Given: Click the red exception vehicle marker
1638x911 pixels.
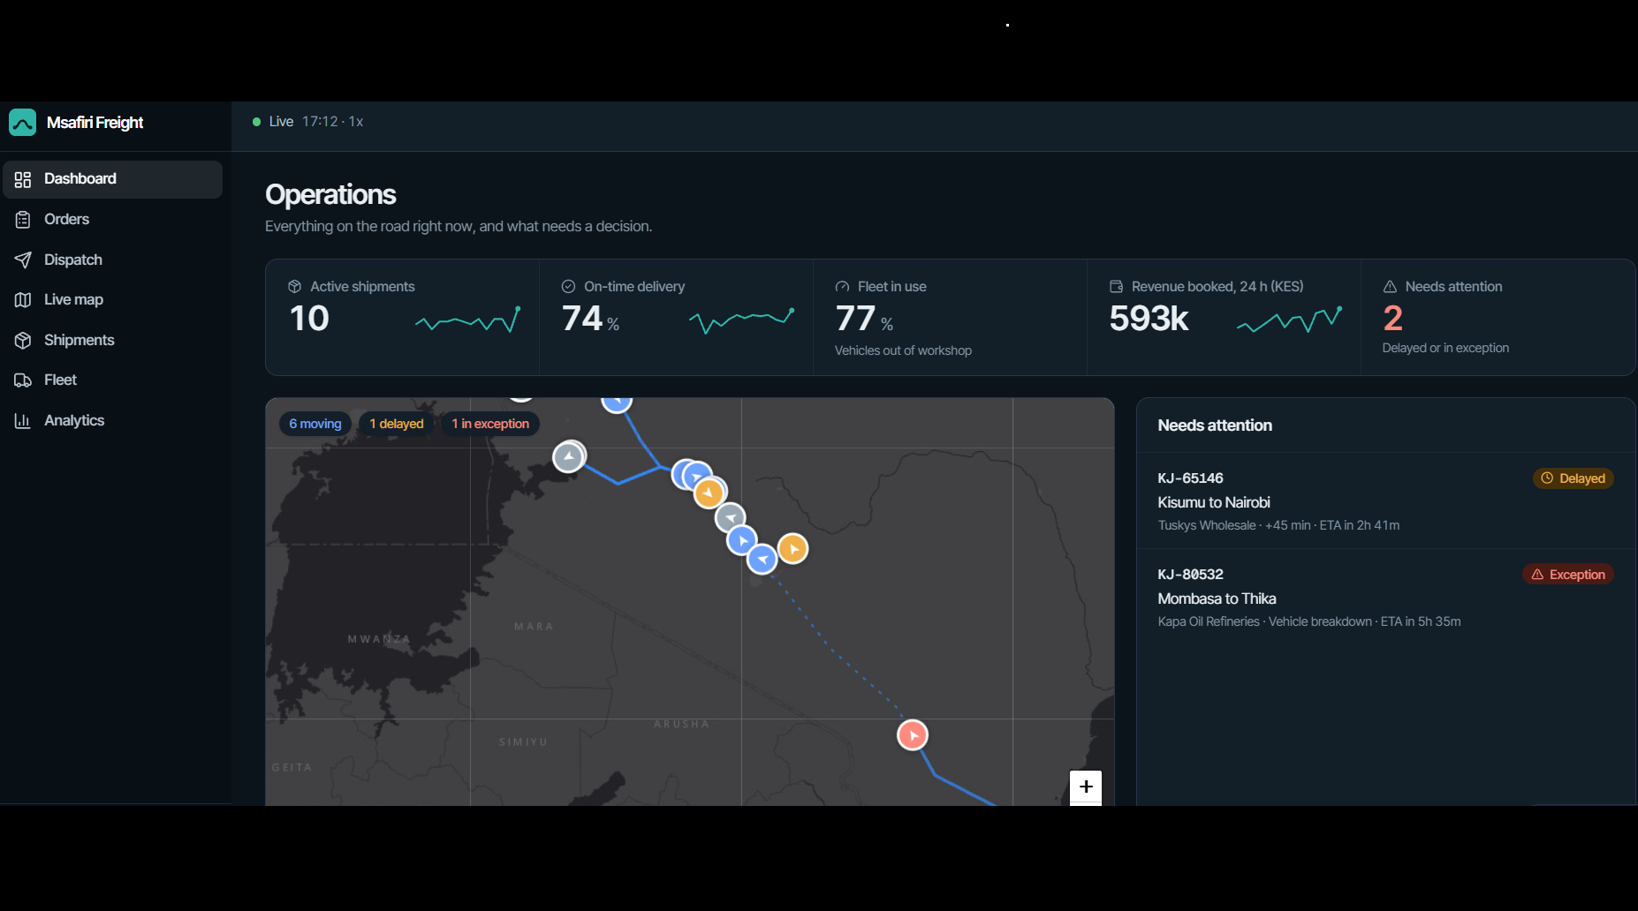Looking at the screenshot, I should tap(913, 734).
